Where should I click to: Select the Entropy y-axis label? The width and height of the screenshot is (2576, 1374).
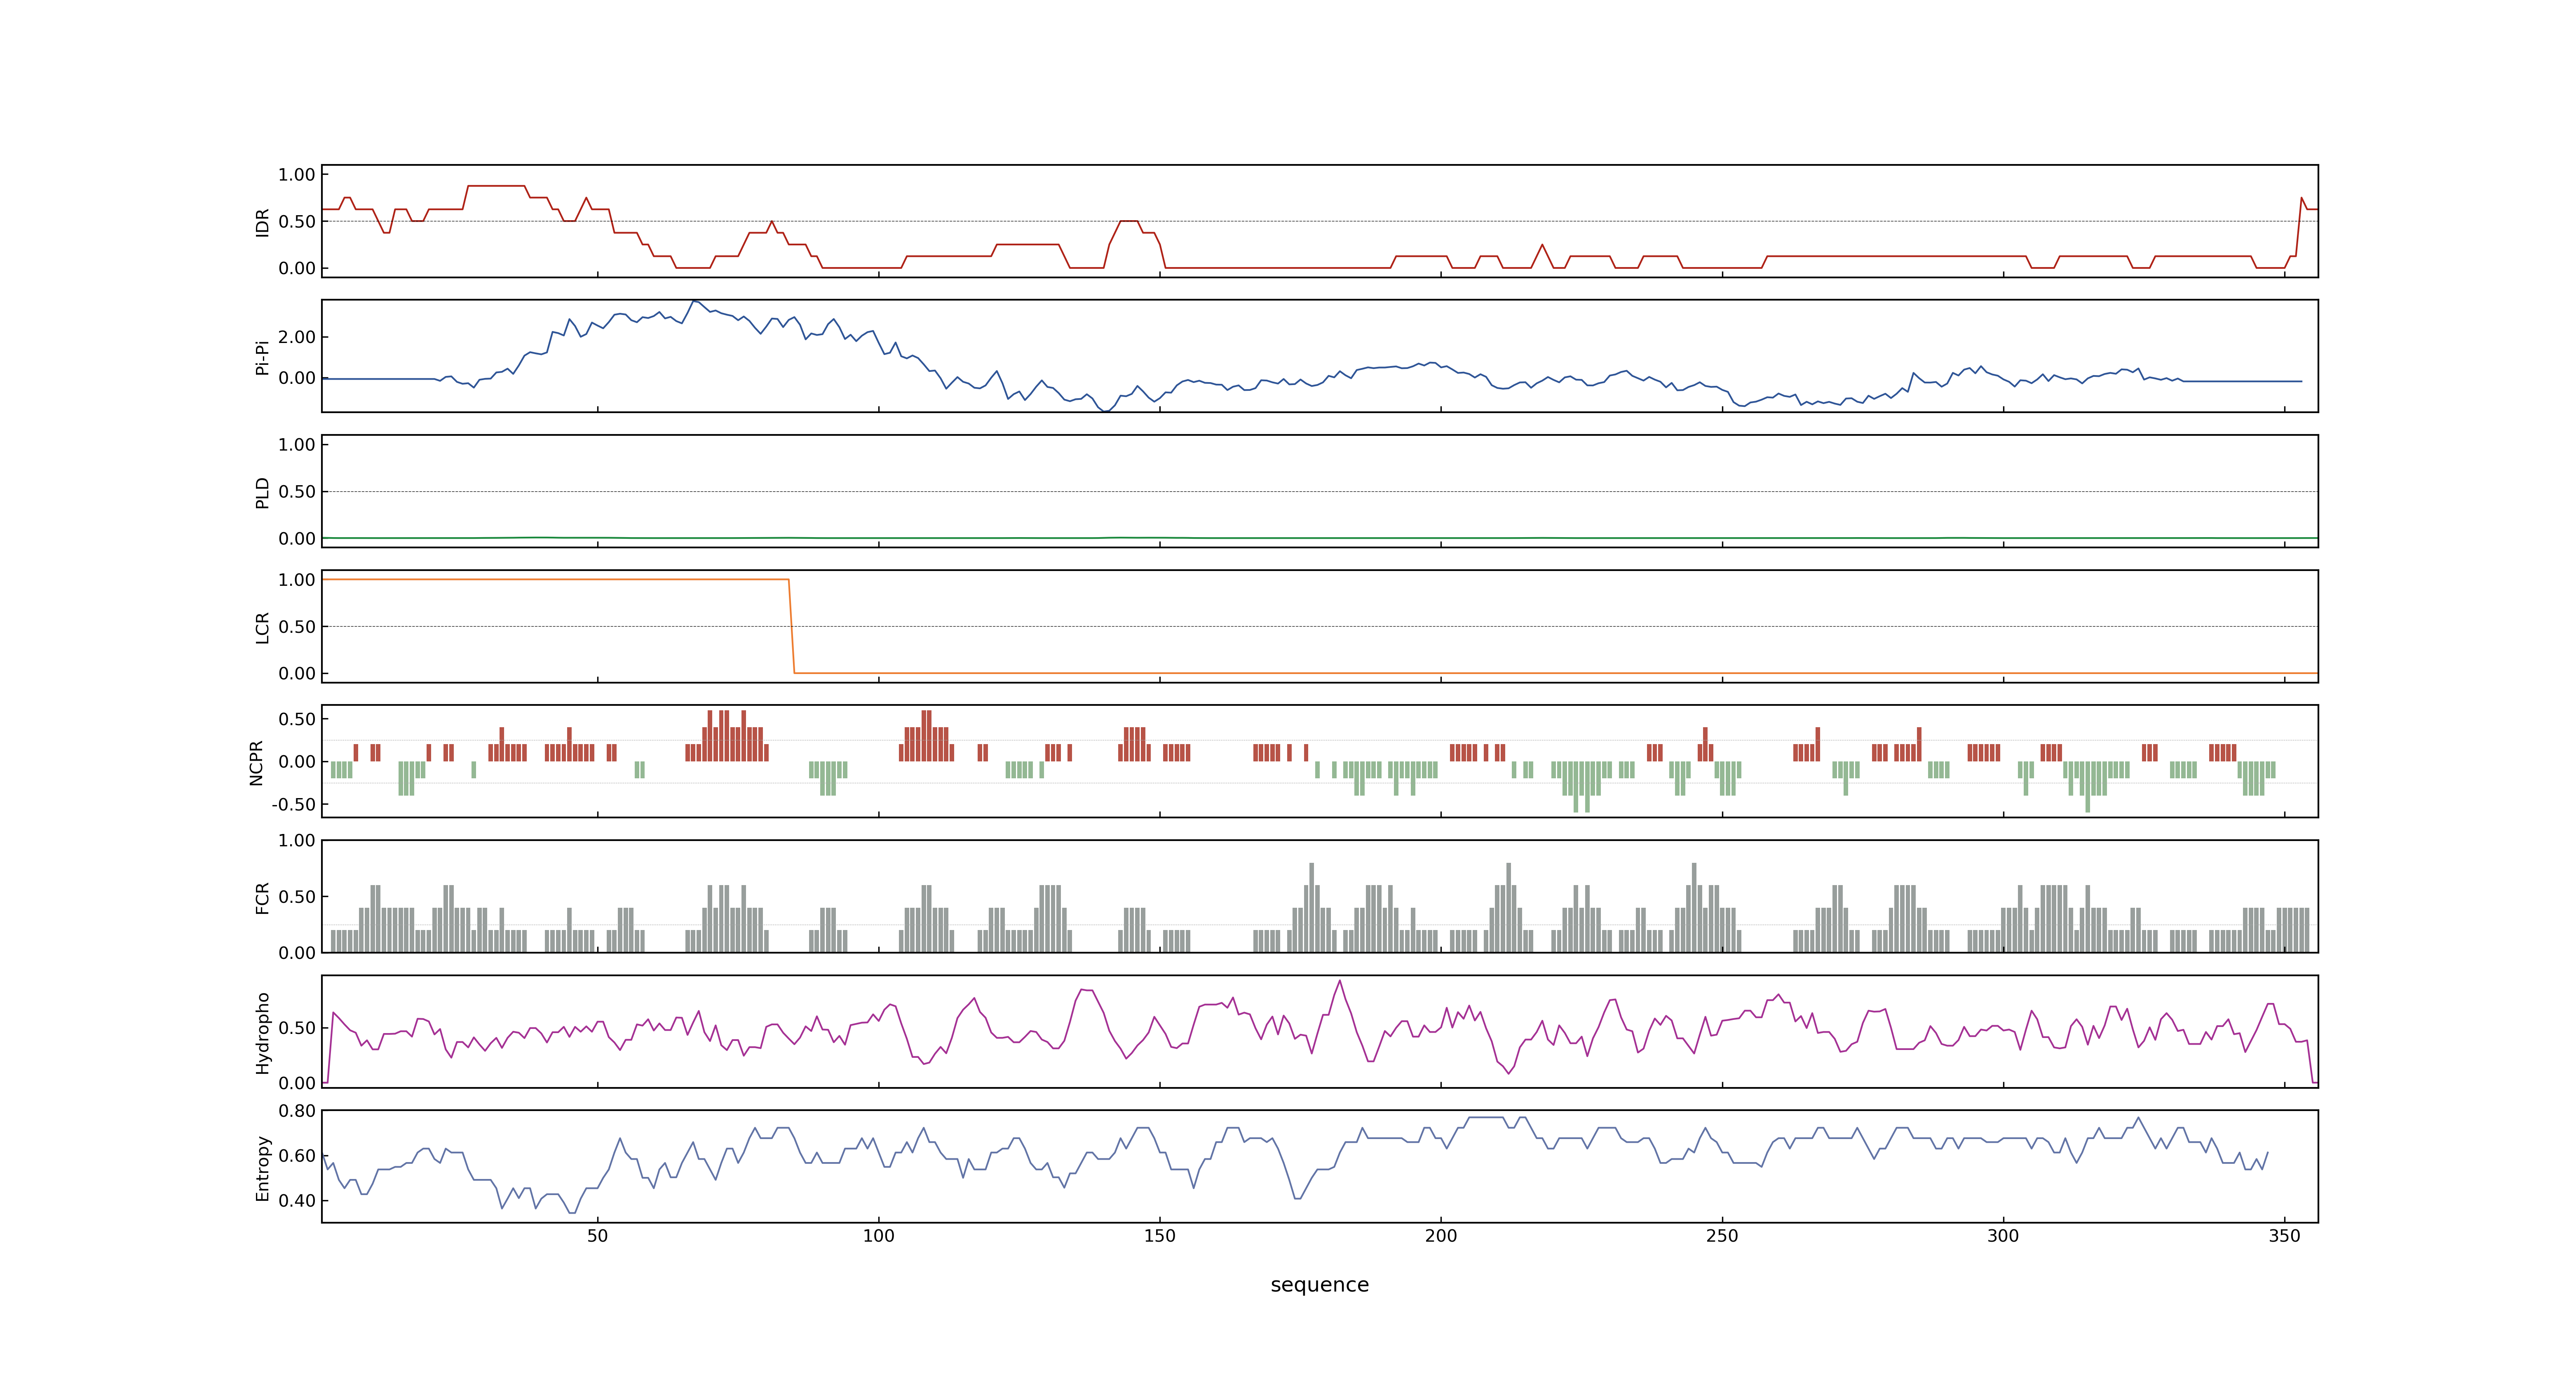click(x=262, y=1167)
